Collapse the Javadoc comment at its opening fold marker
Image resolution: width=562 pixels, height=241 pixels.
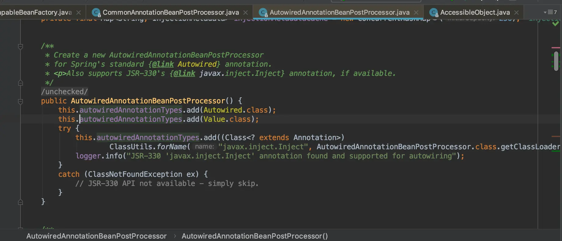pyautogui.click(x=20, y=46)
